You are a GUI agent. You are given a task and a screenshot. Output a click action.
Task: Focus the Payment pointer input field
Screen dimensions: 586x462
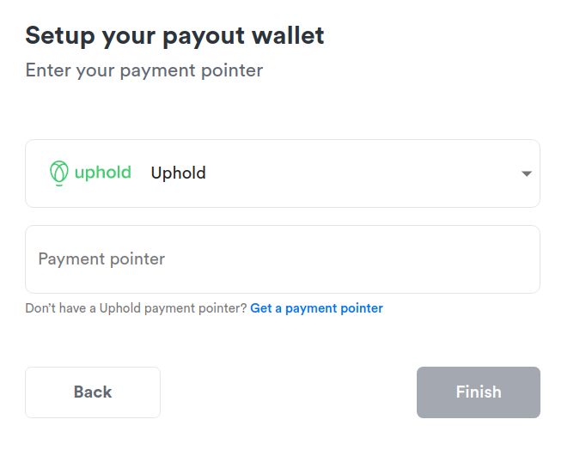[x=282, y=259]
